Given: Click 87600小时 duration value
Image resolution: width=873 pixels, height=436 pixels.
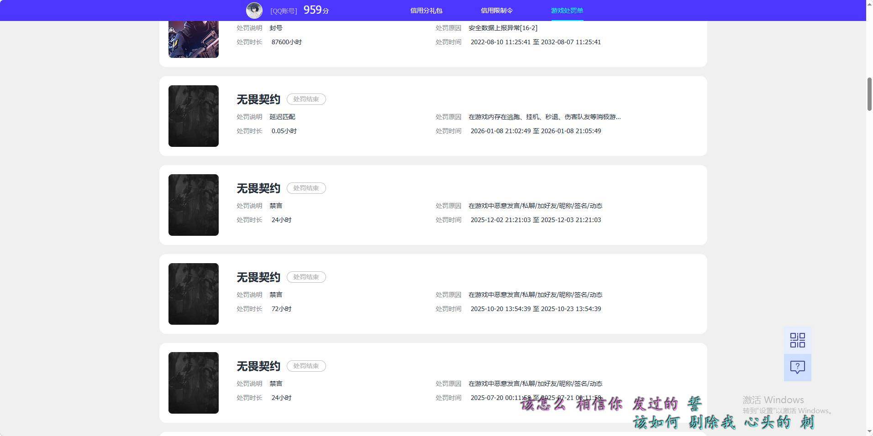Looking at the screenshot, I should tap(287, 42).
